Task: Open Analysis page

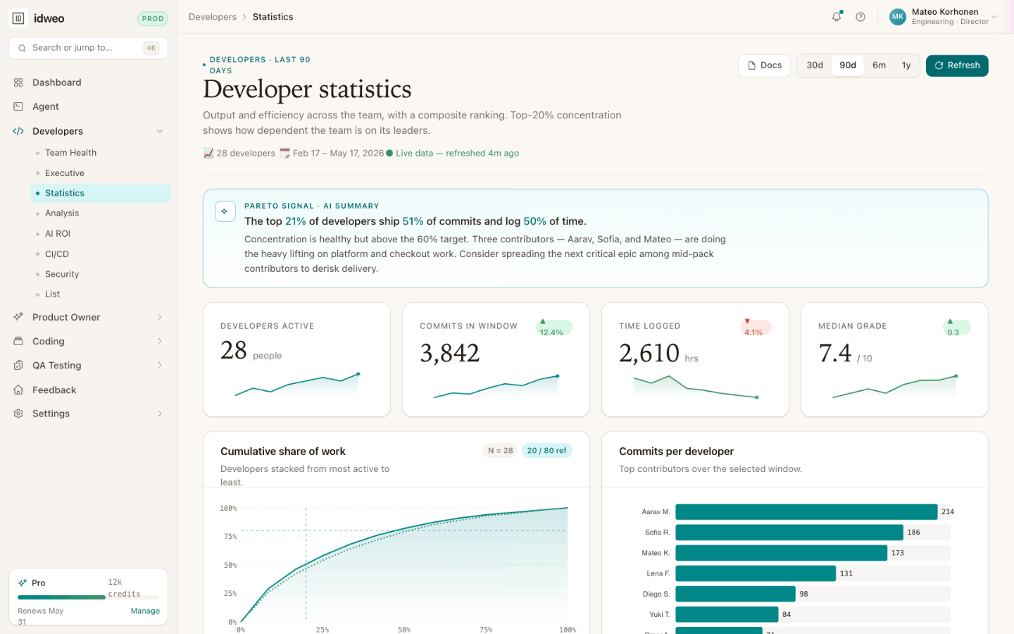Action: (101, 213)
